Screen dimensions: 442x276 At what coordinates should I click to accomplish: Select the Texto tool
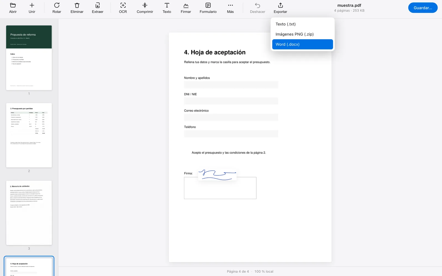pyautogui.click(x=167, y=8)
